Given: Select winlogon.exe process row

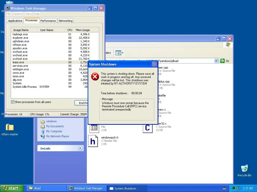Looking at the screenshot, I should click(50, 69).
